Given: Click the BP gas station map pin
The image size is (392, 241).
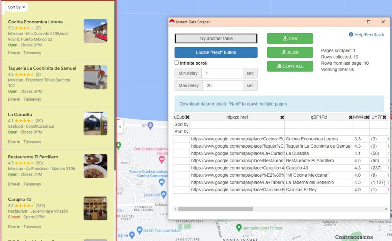Looking at the screenshot, I should pos(151,125).
